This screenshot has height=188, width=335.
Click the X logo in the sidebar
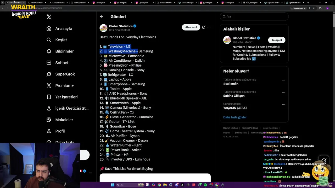tap(49, 17)
